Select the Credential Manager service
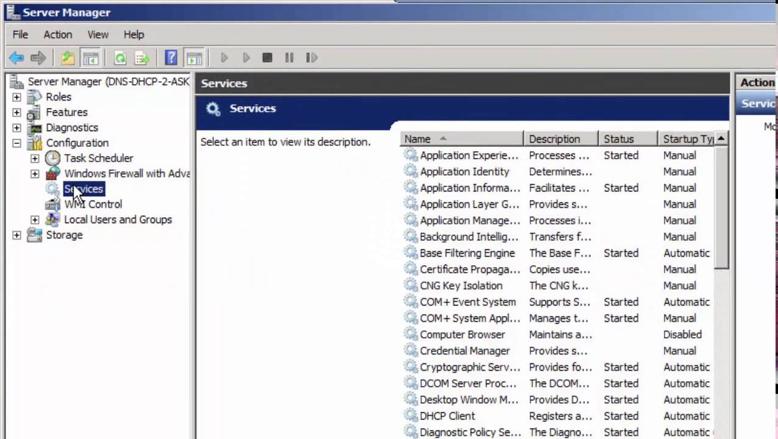Image resolution: width=778 pixels, height=439 pixels. 558,351
